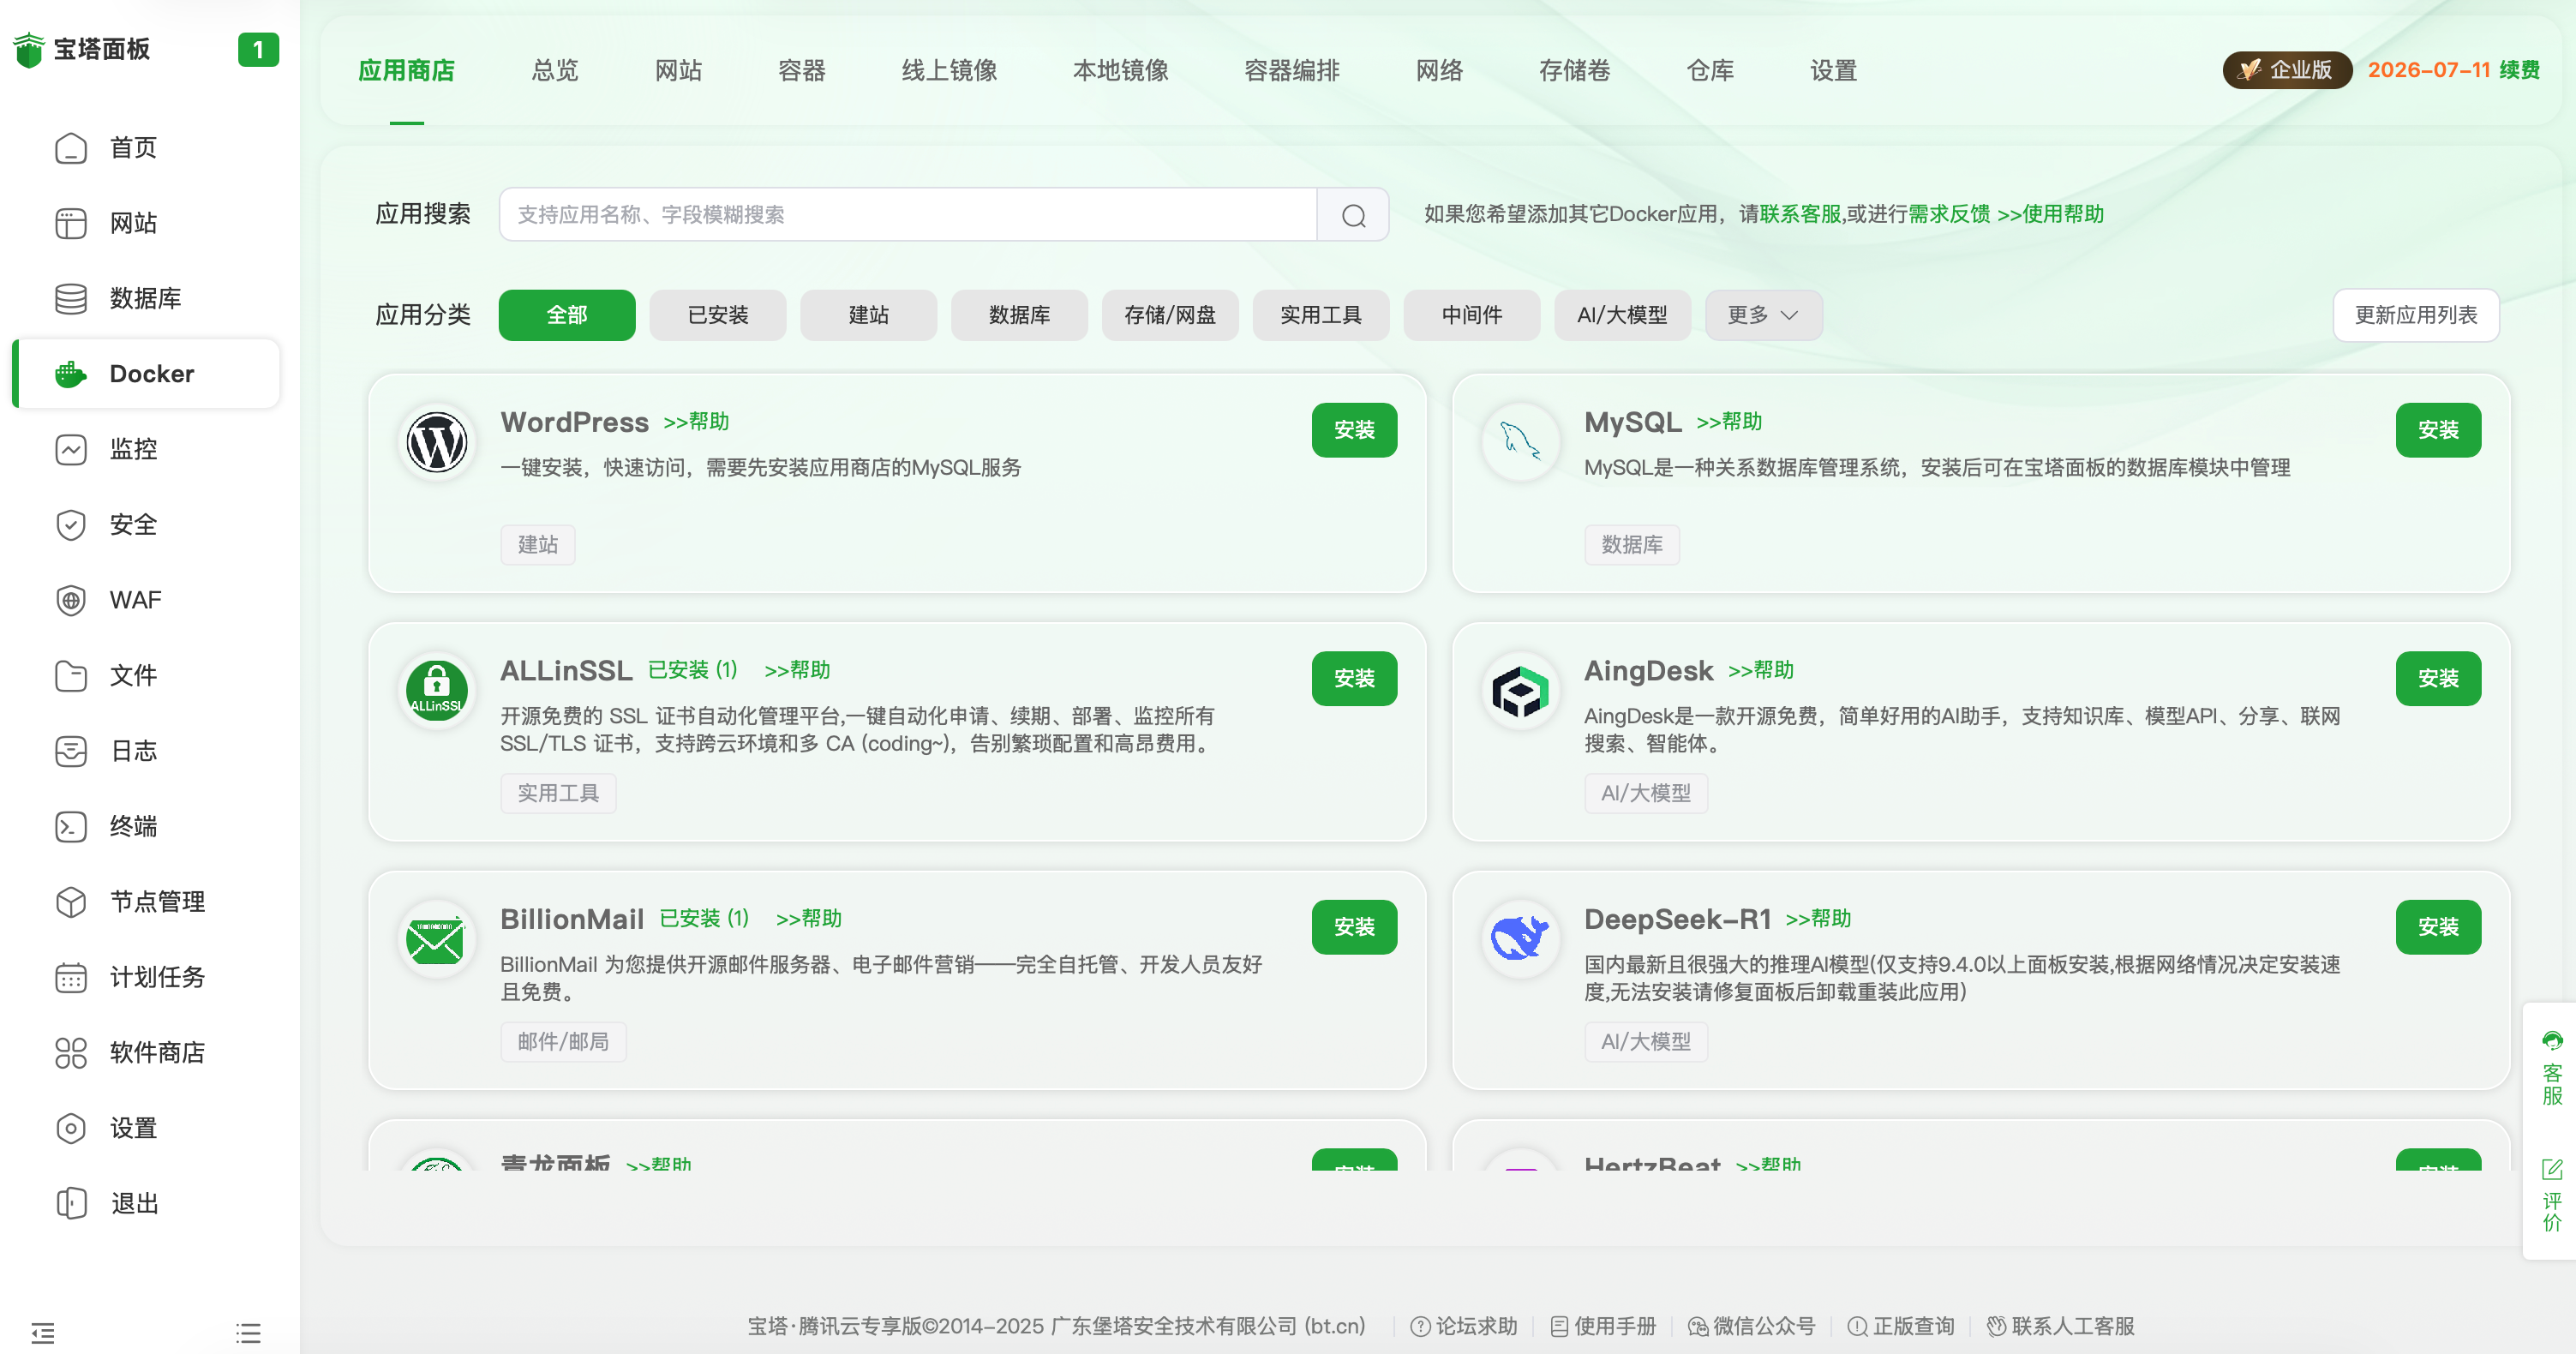The height and width of the screenshot is (1354, 2576).
Task: Expand the 更多 categories dropdown
Action: point(1762,315)
